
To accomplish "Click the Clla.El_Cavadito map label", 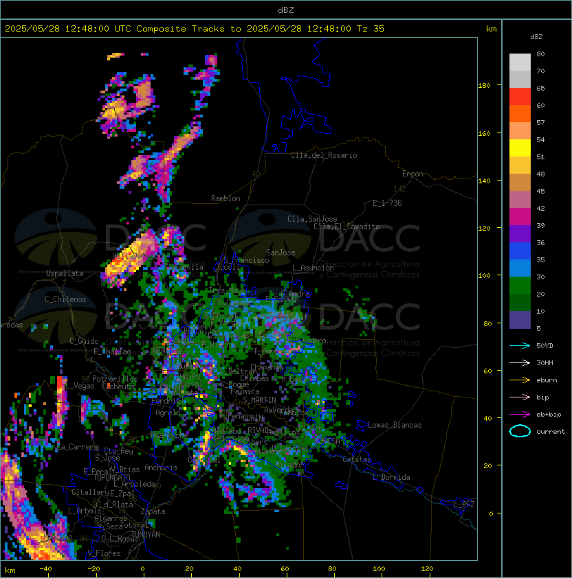I will (346, 227).
